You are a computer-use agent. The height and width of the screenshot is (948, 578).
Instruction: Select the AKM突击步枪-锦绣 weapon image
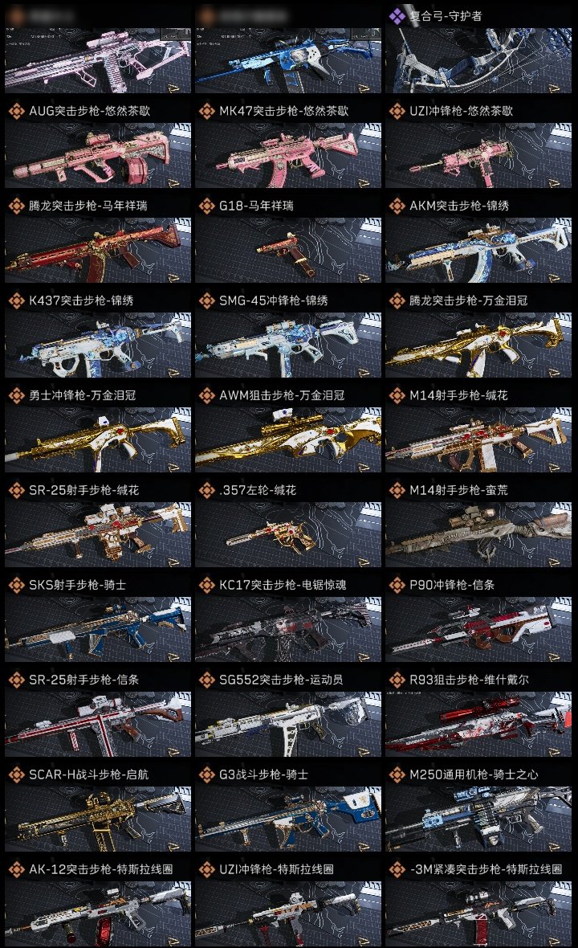[x=478, y=251]
